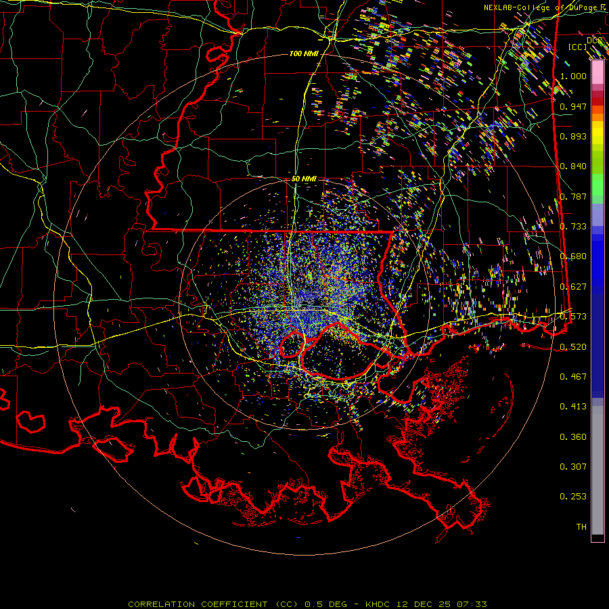Click the 0.573 legend value

coord(573,317)
